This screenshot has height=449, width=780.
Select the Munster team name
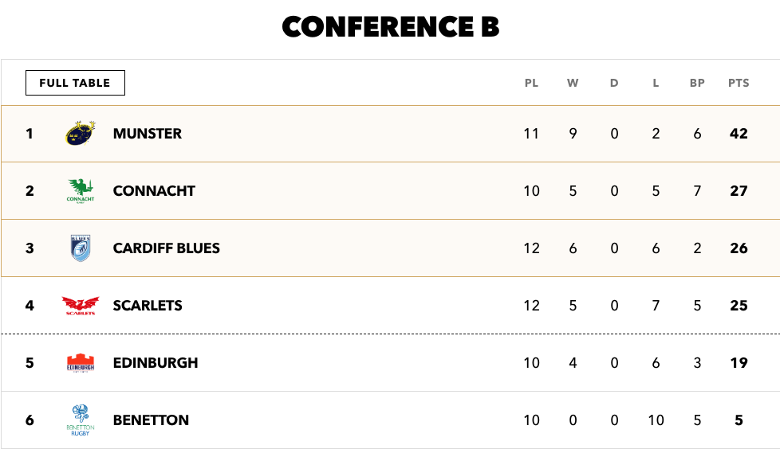[148, 134]
